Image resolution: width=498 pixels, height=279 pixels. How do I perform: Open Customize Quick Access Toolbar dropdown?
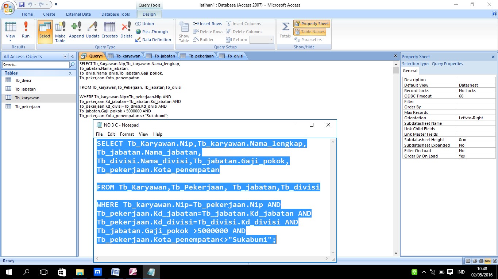(56, 5)
